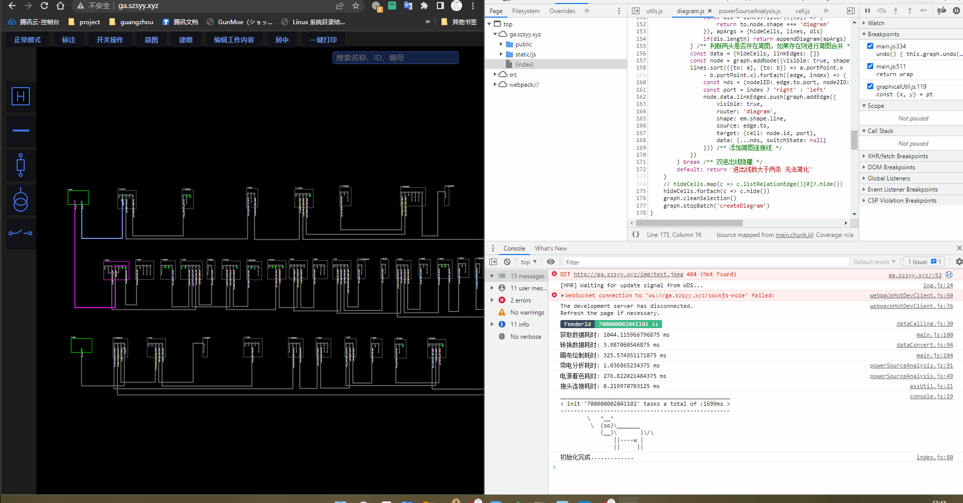963x503 pixels.
Task: Click the 正常模式 button
Action: [x=27, y=40]
